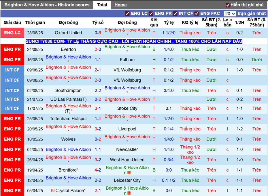Switch to the Total tab
This screenshot has height=196, width=268.
[x=102, y=5]
